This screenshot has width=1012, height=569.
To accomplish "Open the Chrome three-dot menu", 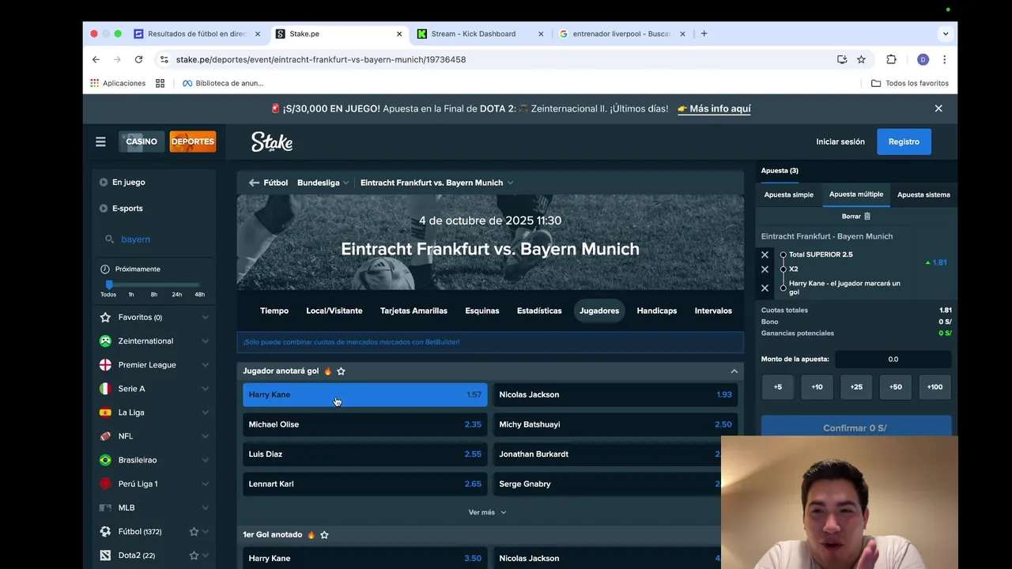I will (x=944, y=59).
